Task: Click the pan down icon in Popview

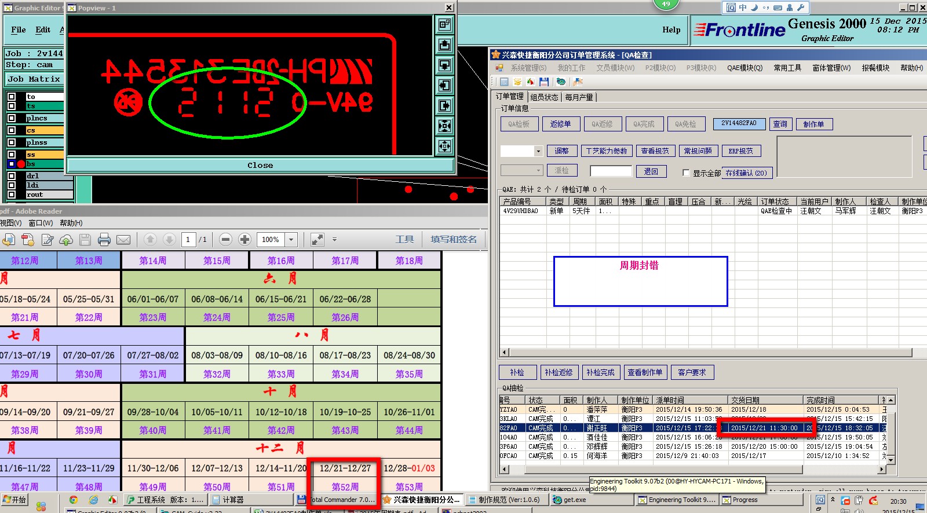Action: click(x=444, y=65)
